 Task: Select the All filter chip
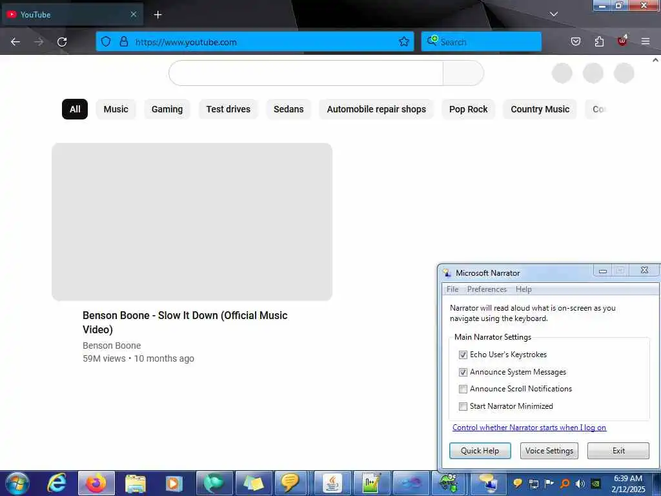pos(75,109)
